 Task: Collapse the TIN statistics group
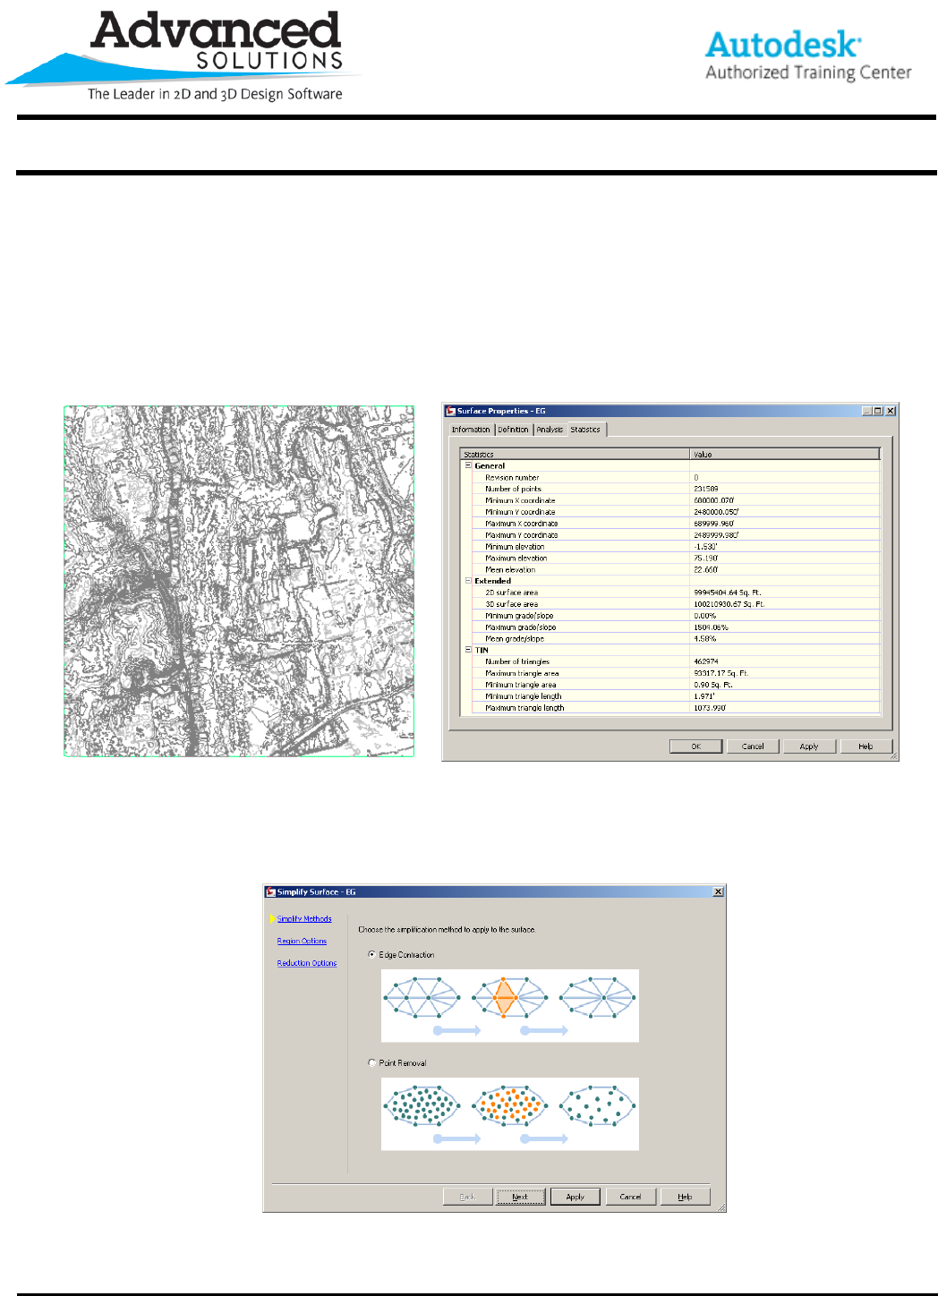click(x=467, y=650)
